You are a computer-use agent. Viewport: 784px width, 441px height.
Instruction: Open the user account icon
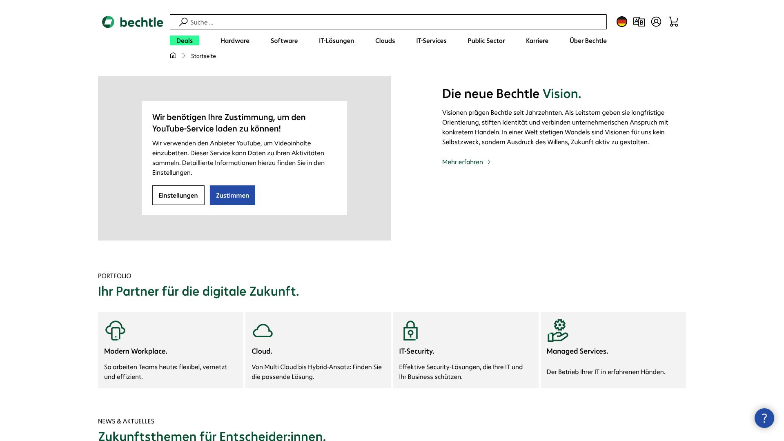tap(656, 22)
